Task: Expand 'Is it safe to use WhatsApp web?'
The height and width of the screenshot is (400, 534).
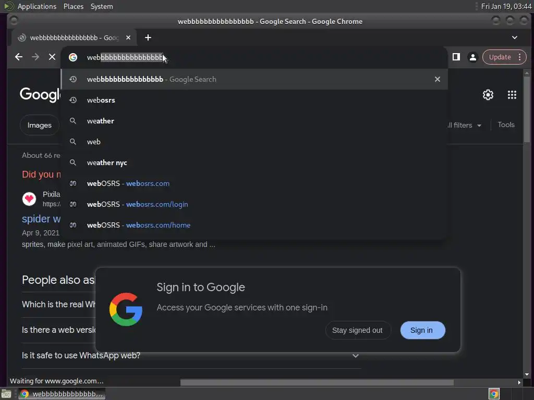Action: click(191, 355)
